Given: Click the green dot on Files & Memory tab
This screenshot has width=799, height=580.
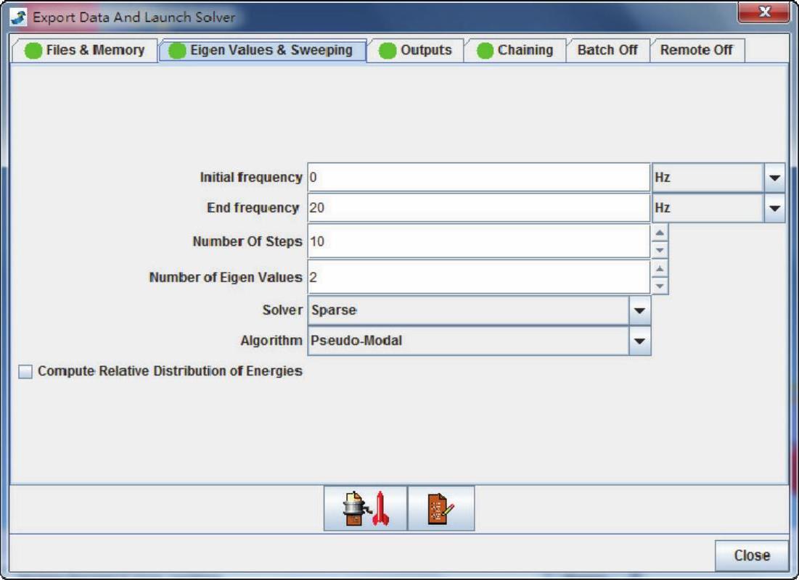Looking at the screenshot, I should [33, 51].
